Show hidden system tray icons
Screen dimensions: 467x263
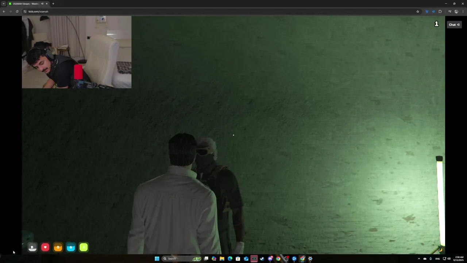pyautogui.click(x=419, y=259)
